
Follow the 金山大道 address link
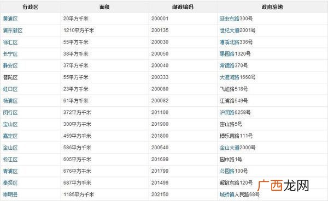(x=230, y=148)
